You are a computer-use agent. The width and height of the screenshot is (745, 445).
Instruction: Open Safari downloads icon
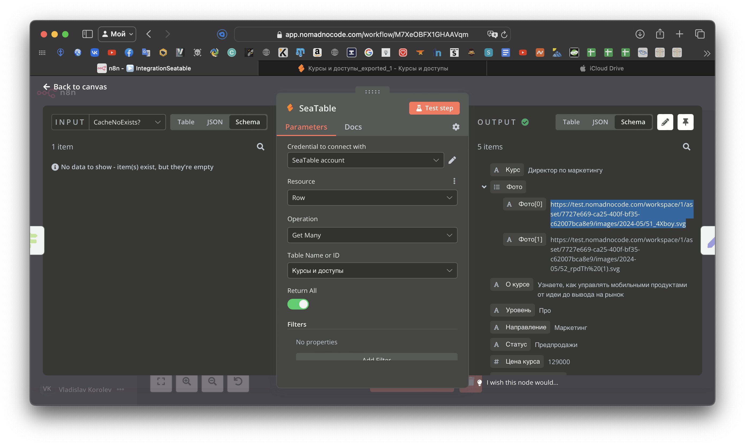click(x=640, y=34)
